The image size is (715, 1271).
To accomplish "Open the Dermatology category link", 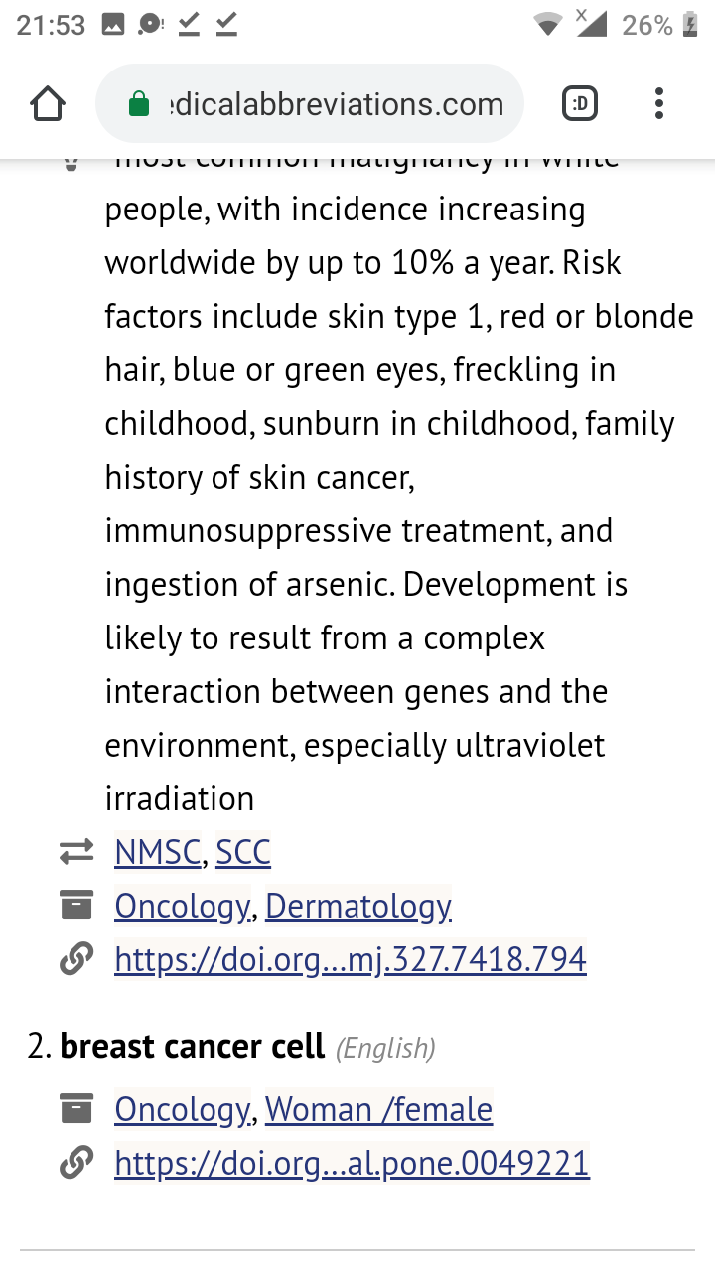I will point(358,906).
